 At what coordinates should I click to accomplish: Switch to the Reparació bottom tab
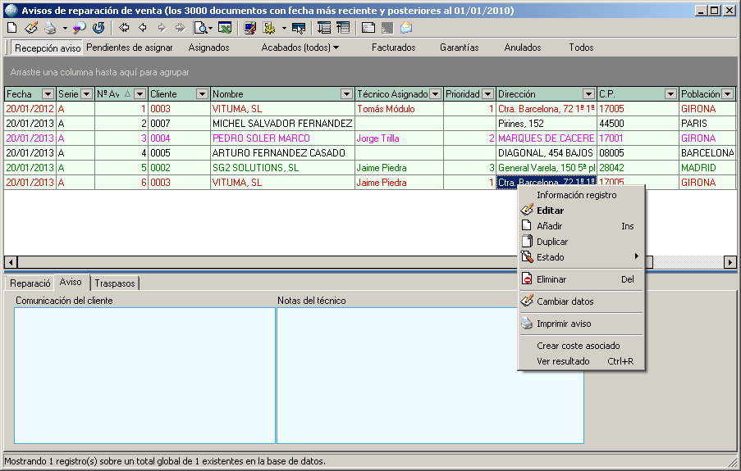[x=30, y=283]
